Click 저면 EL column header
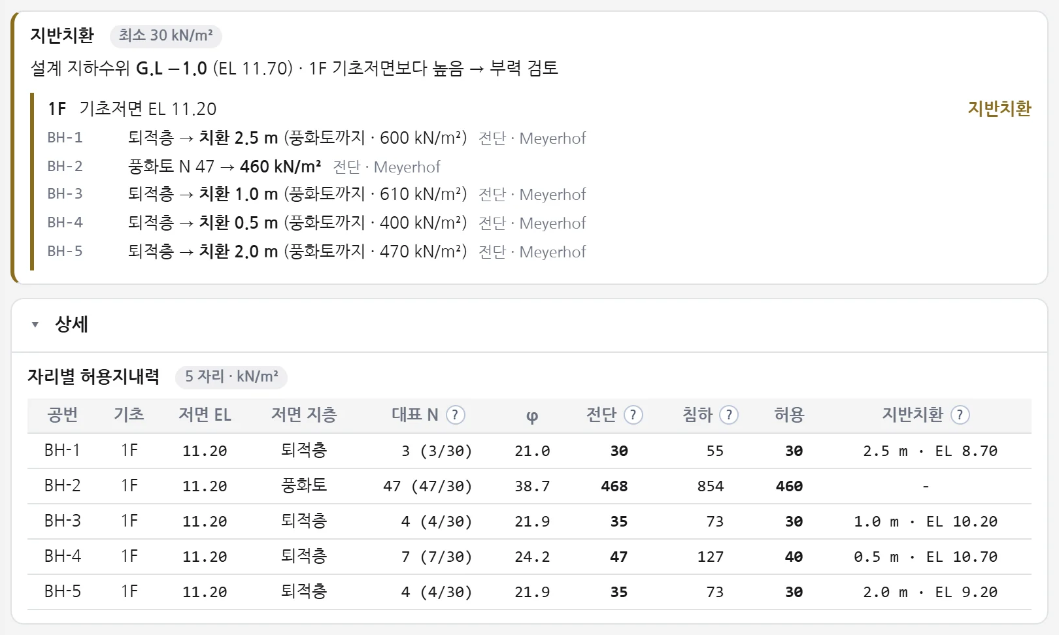The height and width of the screenshot is (635, 1059). pos(205,415)
